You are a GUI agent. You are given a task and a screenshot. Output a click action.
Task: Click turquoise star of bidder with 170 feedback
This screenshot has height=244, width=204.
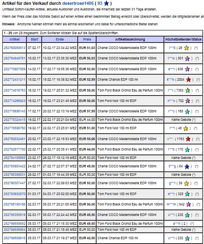188,150
